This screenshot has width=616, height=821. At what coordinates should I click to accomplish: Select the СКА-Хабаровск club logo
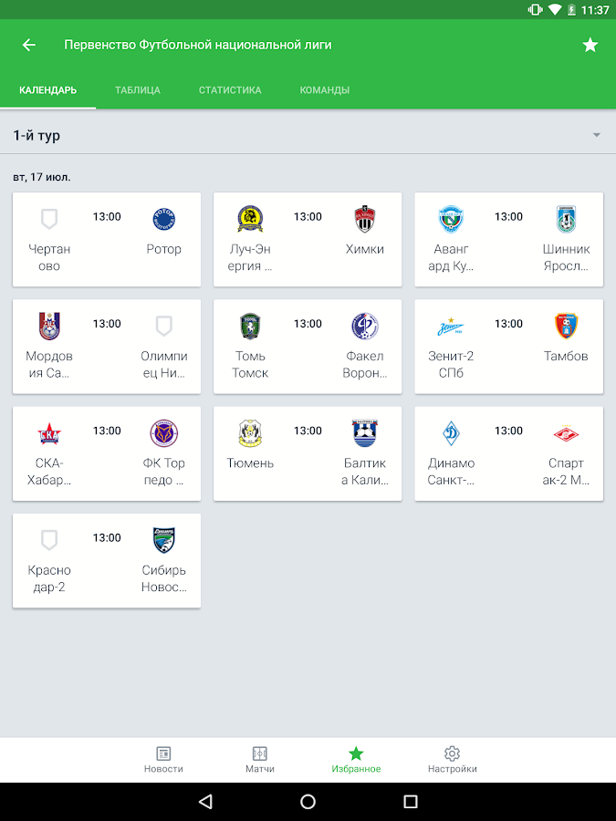pos(49,433)
